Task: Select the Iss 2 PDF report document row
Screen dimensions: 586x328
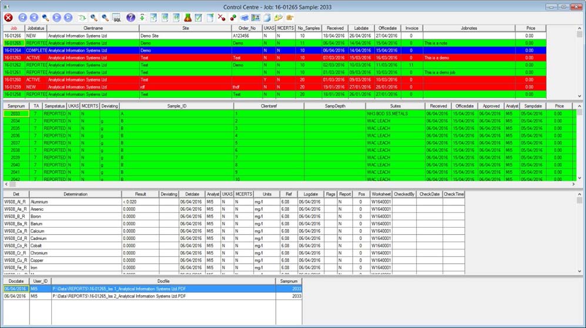Action: pyautogui.click(x=152, y=296)
